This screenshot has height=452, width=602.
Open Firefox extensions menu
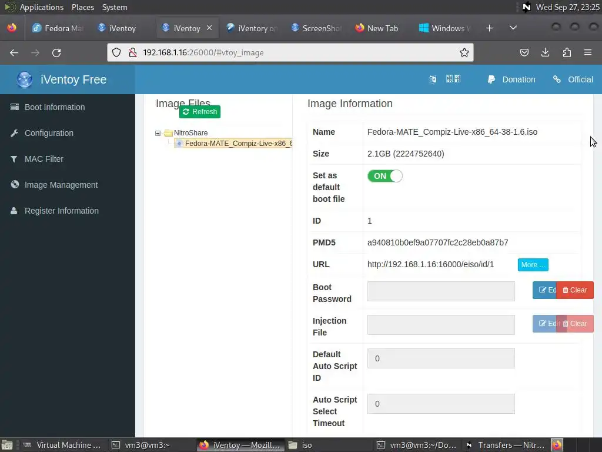point(567,52)
